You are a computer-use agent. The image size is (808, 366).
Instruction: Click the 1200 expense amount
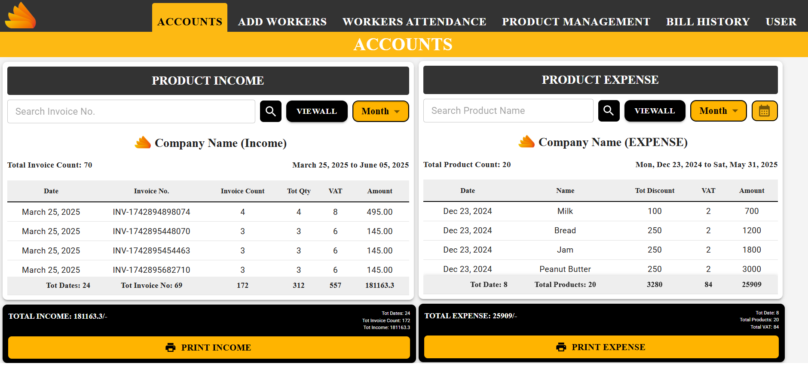(x=752, y=230)
